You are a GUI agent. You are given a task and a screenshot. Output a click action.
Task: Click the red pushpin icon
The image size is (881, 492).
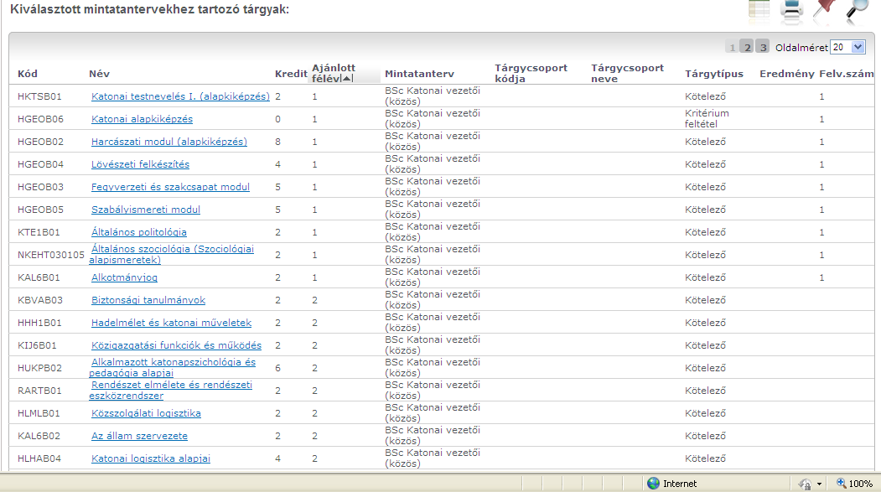824,11
